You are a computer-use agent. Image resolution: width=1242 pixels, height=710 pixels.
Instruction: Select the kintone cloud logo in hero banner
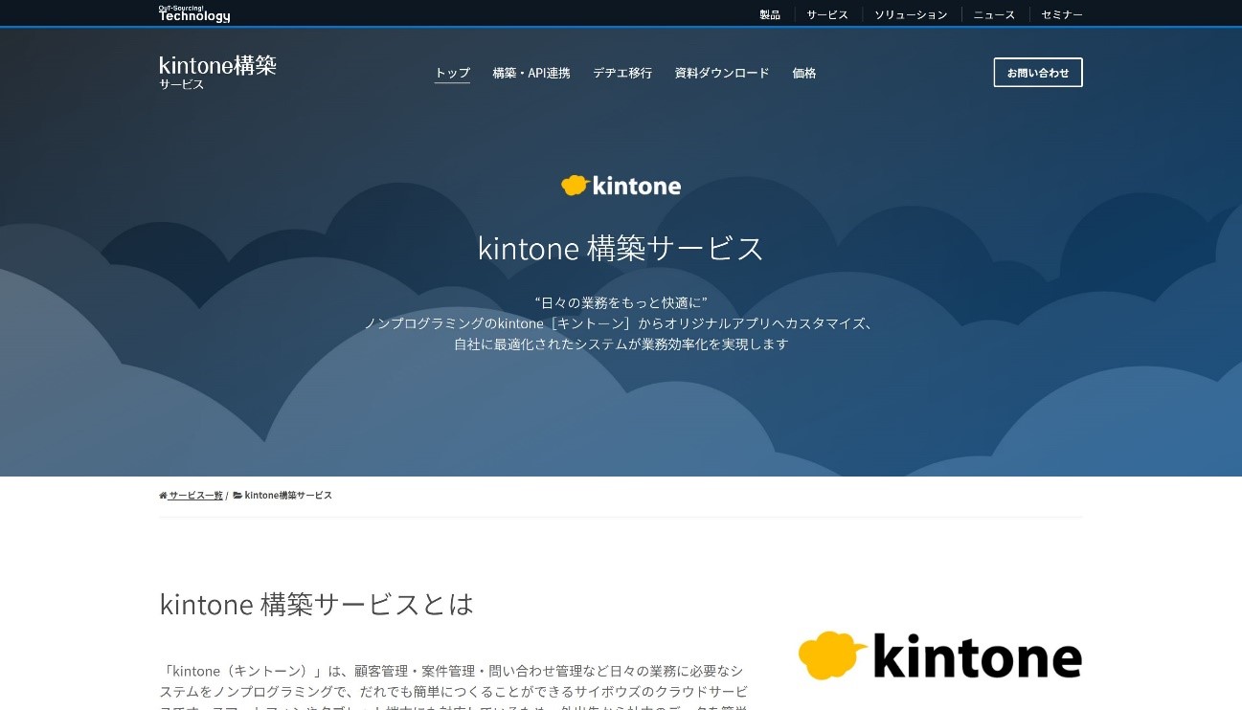tap(621, 186)
